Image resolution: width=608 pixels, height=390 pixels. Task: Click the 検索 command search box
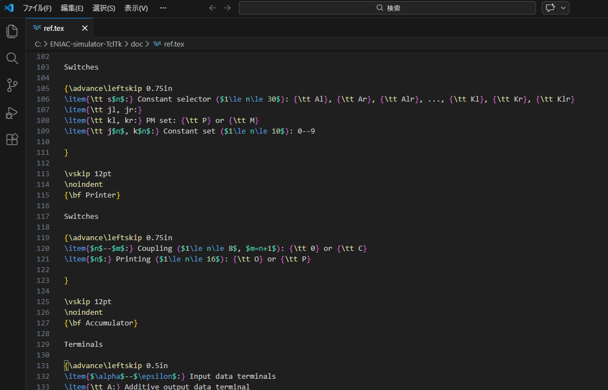tap(387, 8)
